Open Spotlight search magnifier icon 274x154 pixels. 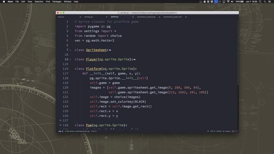click(x=265, y=2)
